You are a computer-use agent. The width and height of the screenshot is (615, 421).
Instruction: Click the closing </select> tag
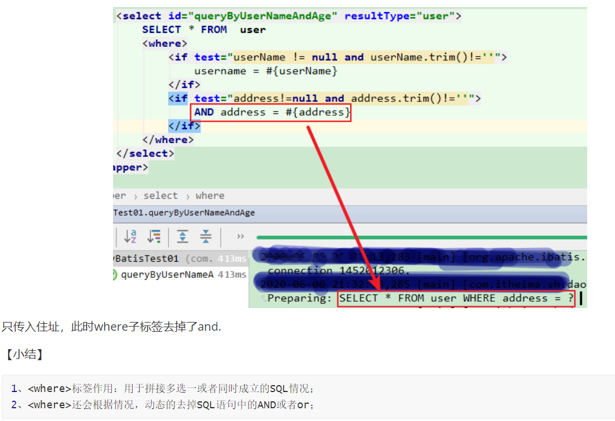coord(145,153)
